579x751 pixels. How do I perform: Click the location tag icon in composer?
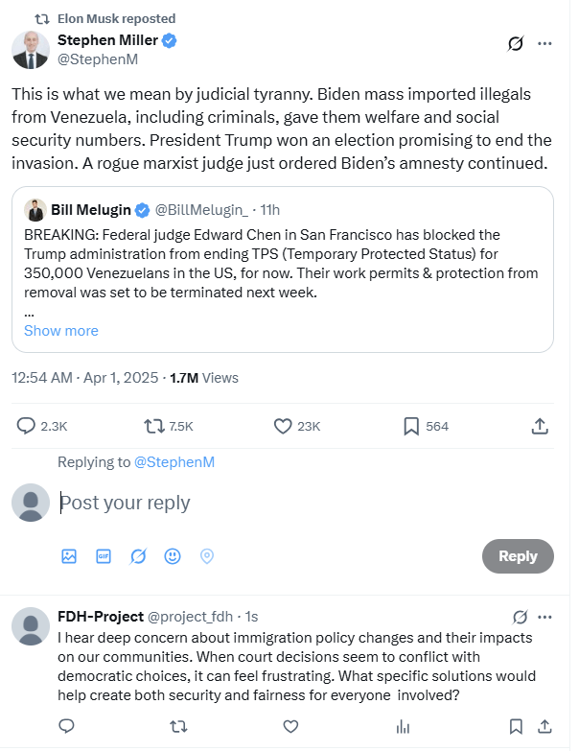(x=206, y=556)
